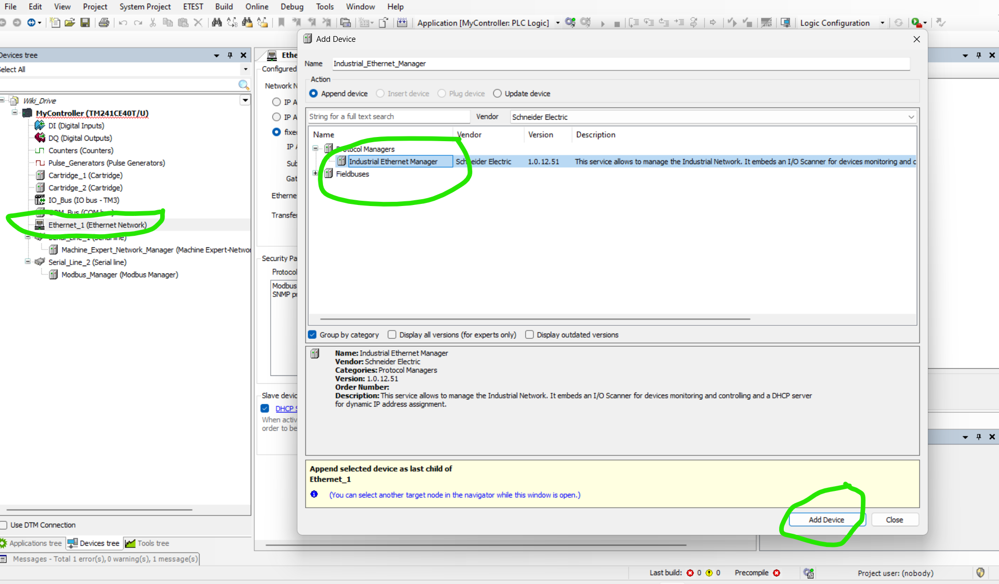Click the Print toolbar icon

[104, 22]
